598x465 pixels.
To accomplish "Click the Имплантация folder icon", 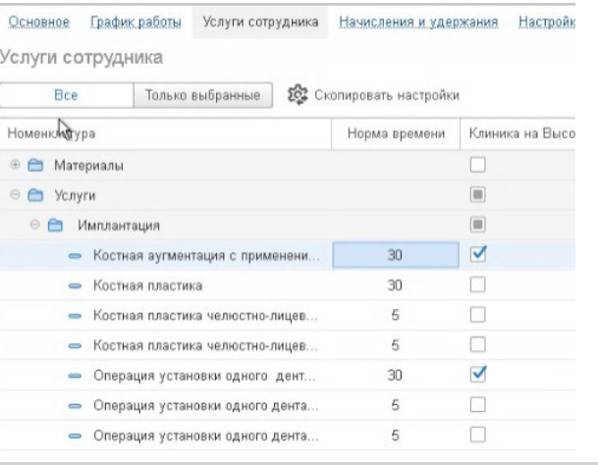I will [x=56, y=226].
